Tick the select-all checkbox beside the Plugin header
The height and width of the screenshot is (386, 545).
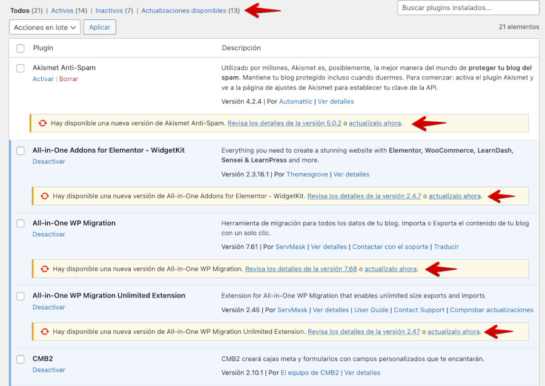[x=21, y=48]
